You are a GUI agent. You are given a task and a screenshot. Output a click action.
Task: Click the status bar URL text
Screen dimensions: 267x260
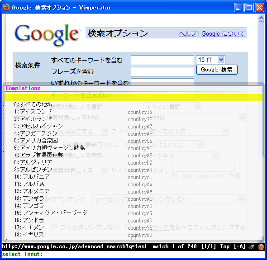[x=74, y=246]
